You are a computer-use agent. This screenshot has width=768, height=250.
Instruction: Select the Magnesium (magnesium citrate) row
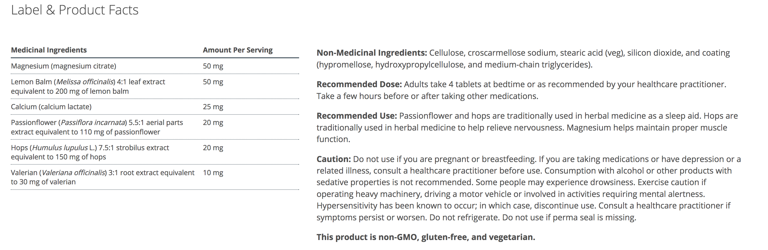coord(64,66)
